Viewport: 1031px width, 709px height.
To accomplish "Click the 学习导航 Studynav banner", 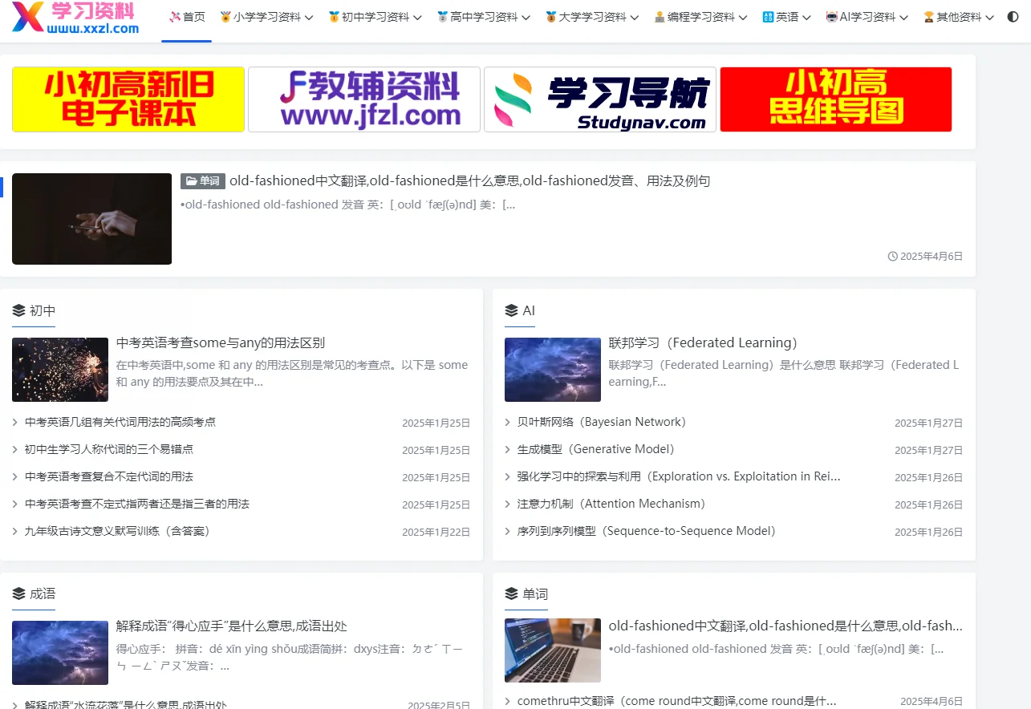I will [x=599, y=99].
